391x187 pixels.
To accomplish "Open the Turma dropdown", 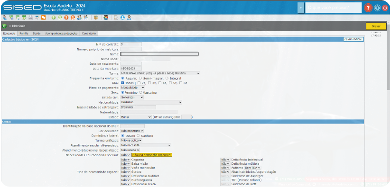I will [160, 73].
